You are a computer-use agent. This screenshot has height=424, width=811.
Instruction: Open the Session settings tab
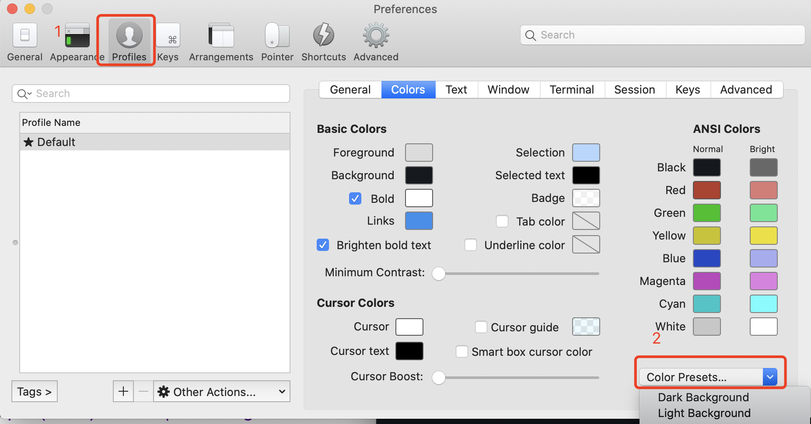[x=635, y=90]
